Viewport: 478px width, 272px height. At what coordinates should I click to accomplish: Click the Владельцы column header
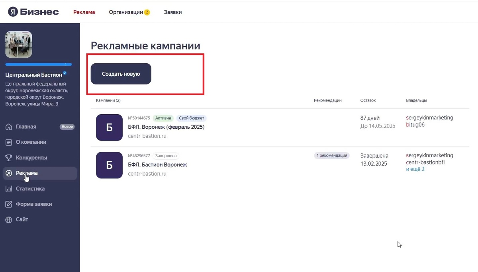416,100
